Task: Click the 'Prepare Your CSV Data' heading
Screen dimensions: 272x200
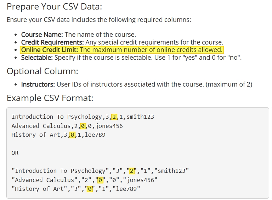Action: point(54,7)
